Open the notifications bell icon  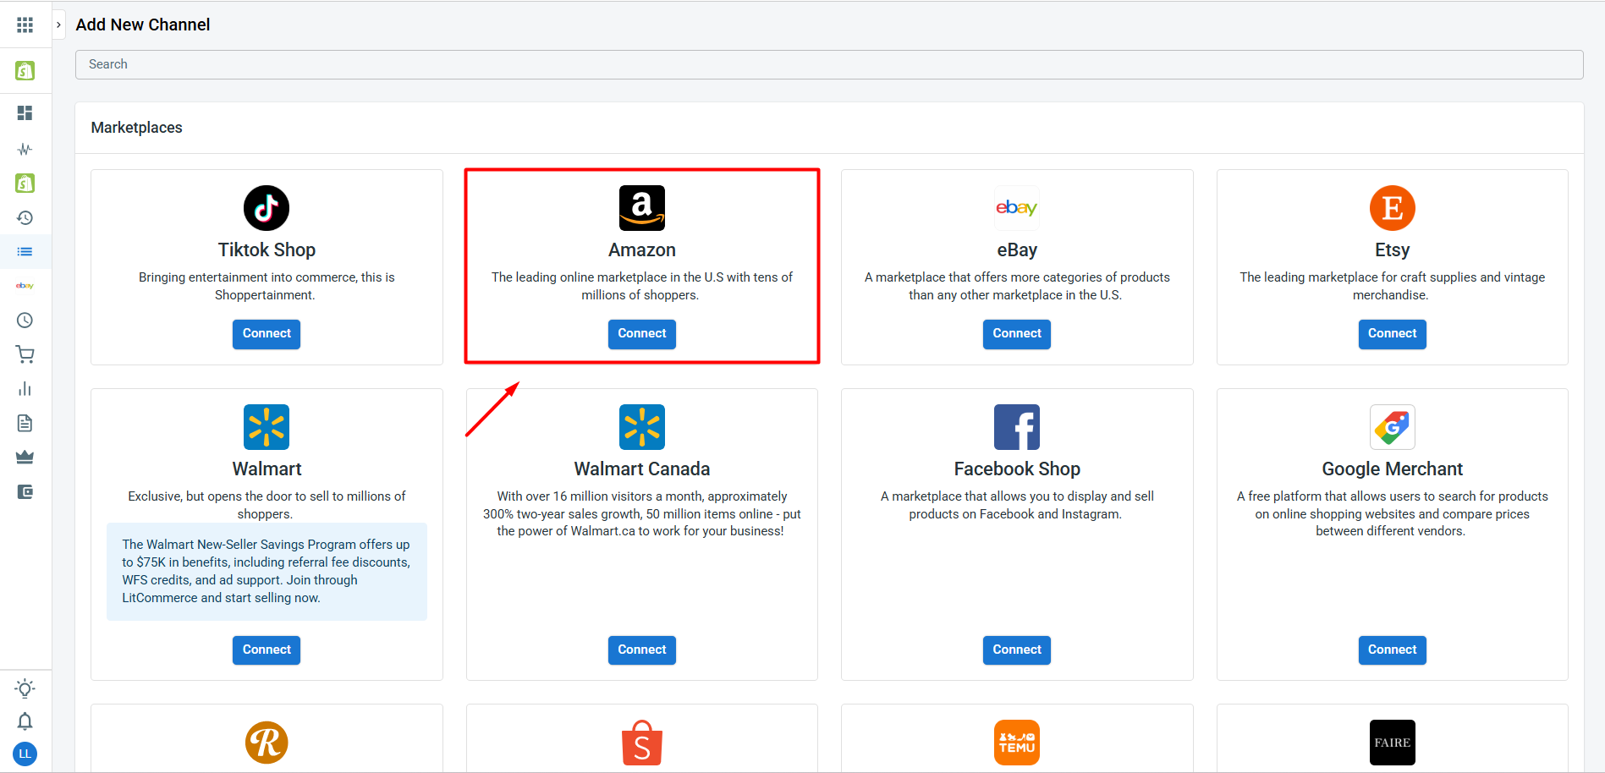click(x=25, y=721)
